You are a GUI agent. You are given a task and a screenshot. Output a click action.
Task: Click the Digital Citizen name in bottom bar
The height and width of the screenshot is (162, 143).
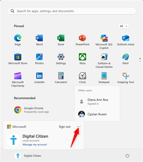[32, 156]
